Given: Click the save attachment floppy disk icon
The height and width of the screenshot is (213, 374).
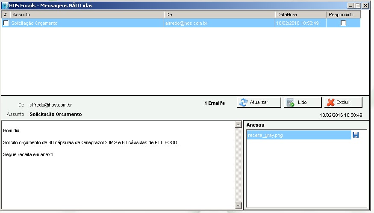Looking at the screenshot, I should (x=356, y=135).
